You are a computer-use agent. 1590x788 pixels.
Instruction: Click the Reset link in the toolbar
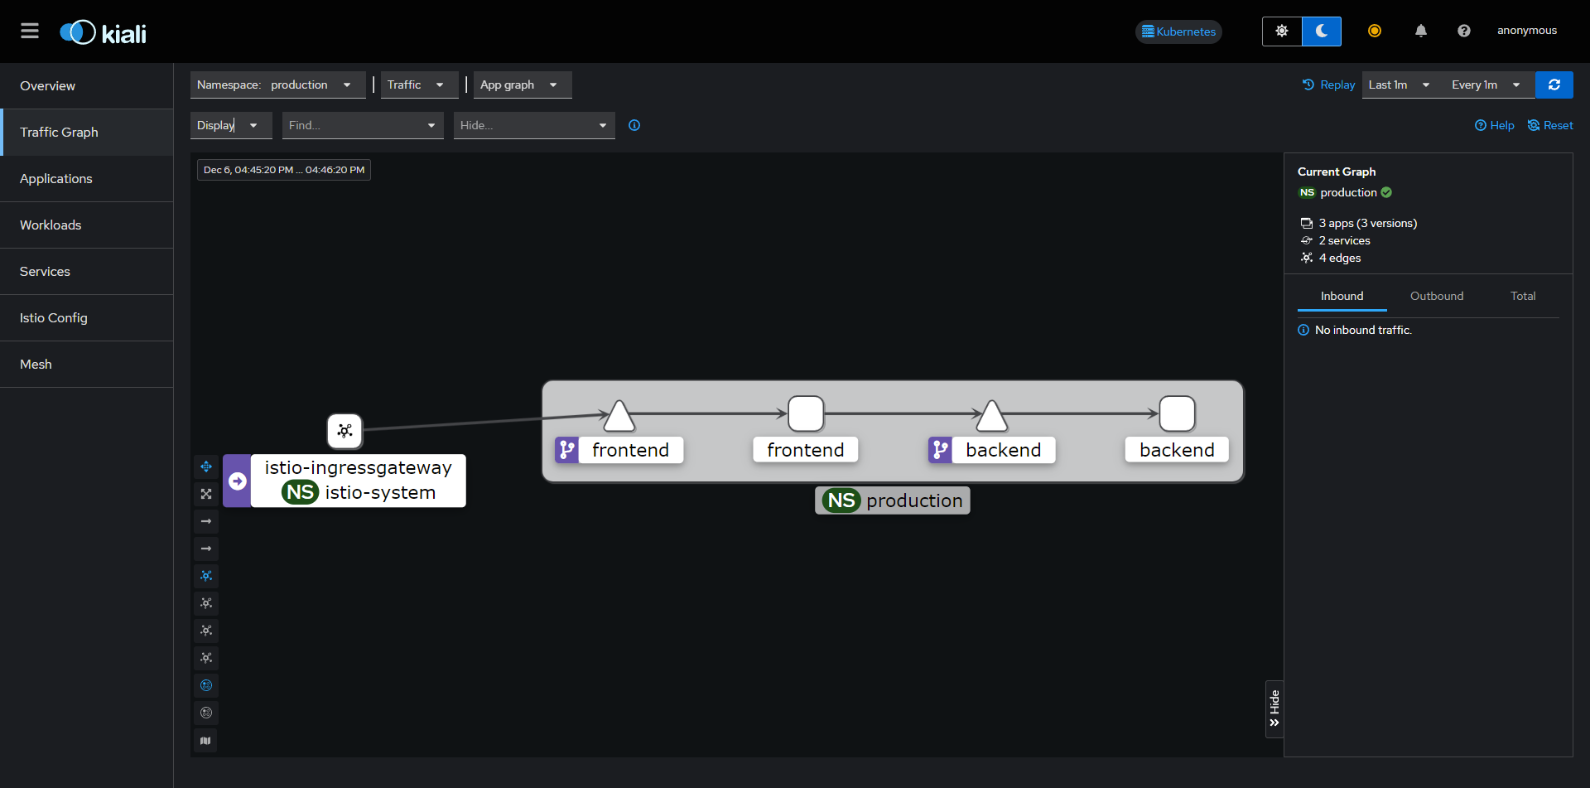click(x=1550, y=125)
